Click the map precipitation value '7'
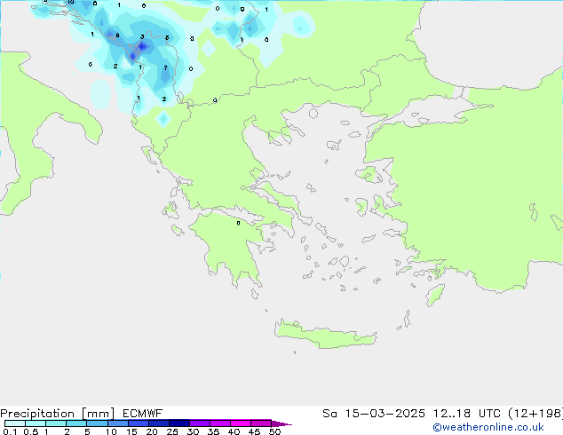The width and height of the screenshot is (563, 435). (165, 67)
